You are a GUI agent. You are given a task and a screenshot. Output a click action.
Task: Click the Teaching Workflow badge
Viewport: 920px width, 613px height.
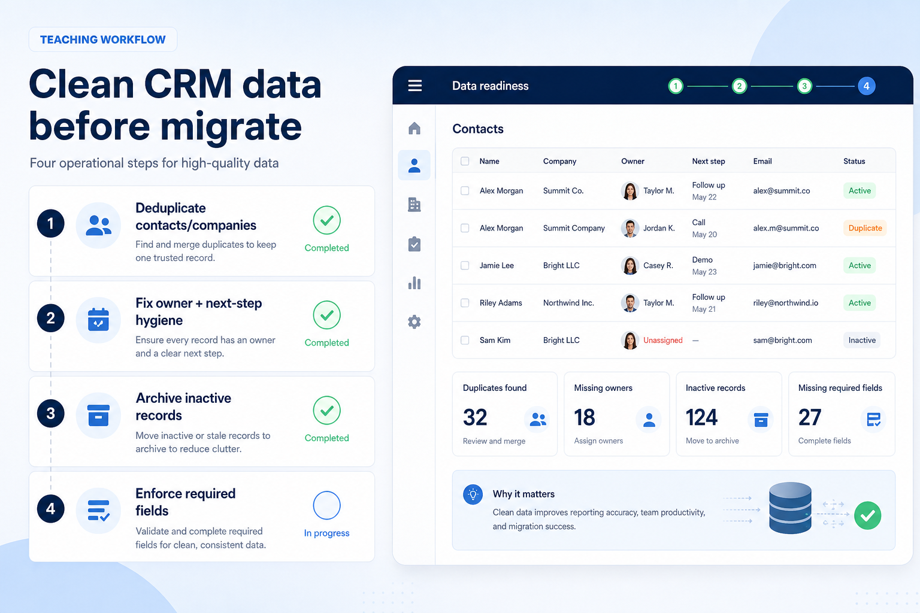coord(103,40)
